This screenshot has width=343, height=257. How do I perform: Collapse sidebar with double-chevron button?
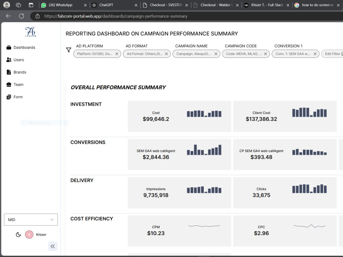pos(53,246)
